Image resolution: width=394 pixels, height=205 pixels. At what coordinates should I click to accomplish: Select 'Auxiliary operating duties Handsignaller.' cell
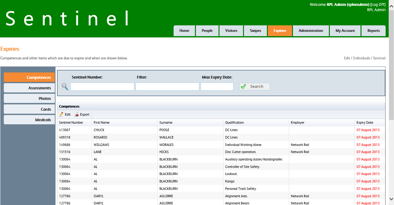tap(256, 159)
